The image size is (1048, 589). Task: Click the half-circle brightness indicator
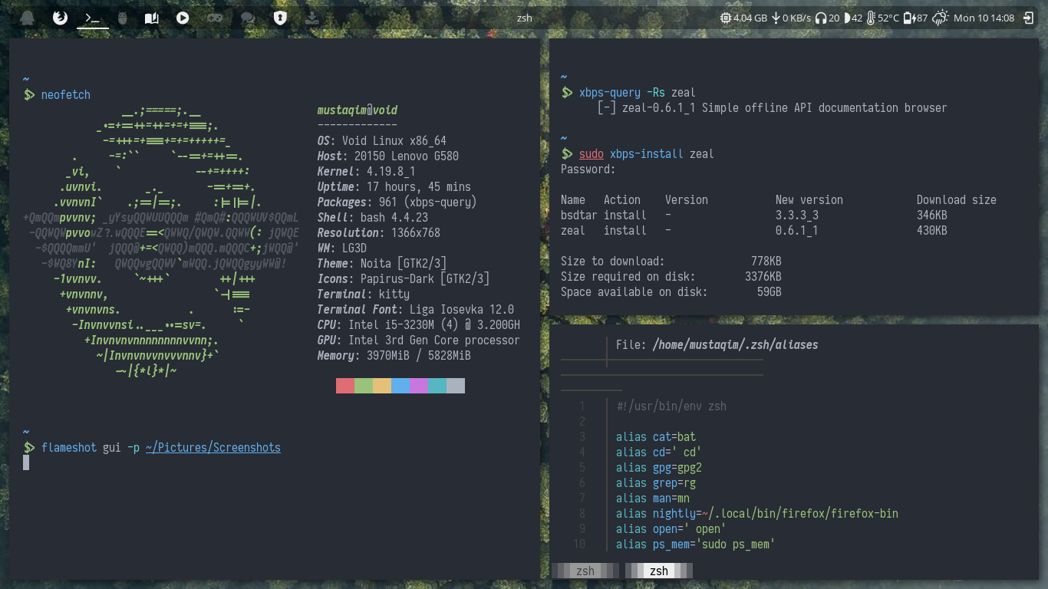click(847, 18)
